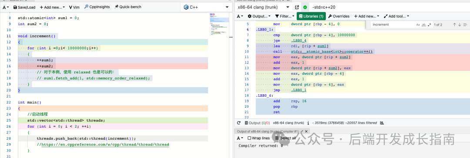Toggle find in selection
Viewport: 470px width, 158px height.
point(465,25)
